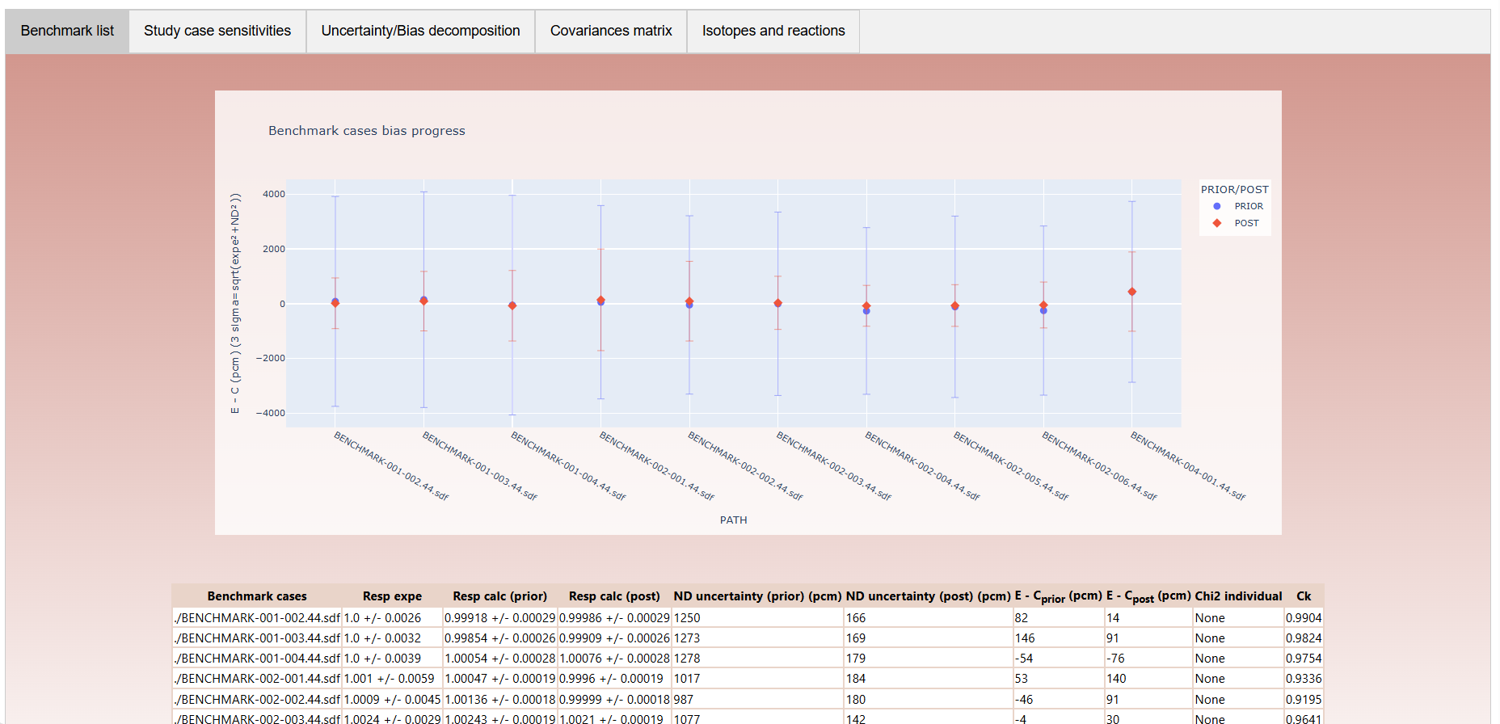Select the ./BENCHMARK-001-002.44.sdf table cell

coord(257,618)
